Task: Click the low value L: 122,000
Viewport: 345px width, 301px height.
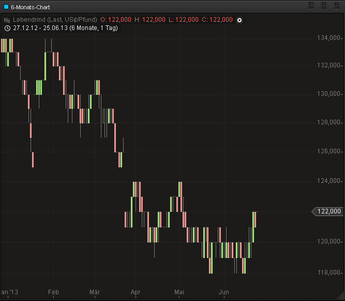Action: tap(183, 20)
